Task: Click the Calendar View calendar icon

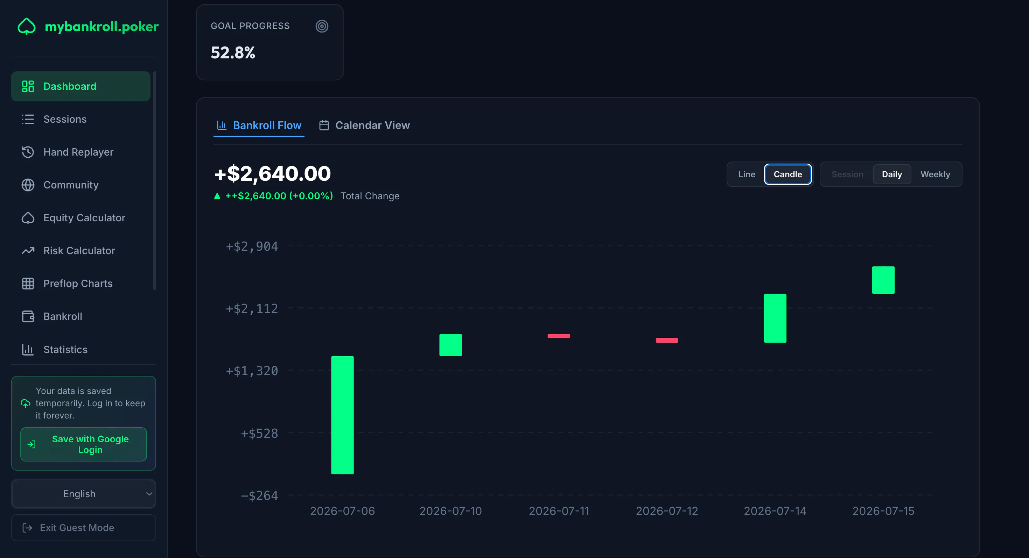Action: coord(324,125)
